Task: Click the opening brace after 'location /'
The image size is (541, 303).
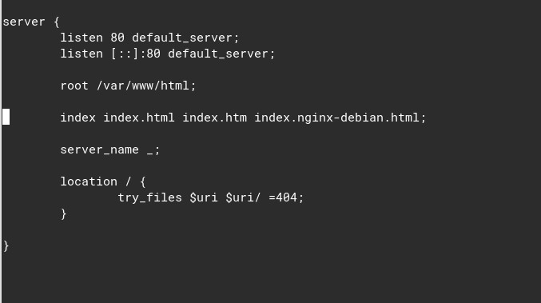Action: tap(143, 181)
